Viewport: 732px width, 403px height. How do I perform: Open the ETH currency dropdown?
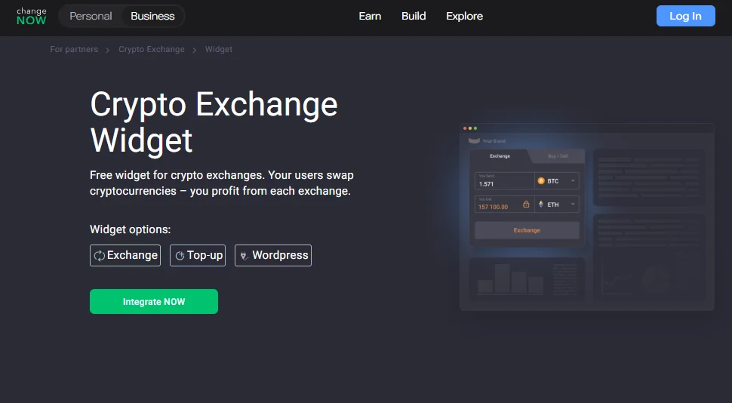pos(557,204)
